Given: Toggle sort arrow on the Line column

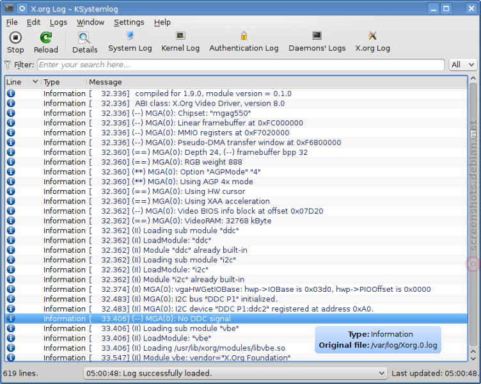Looking at the screenshot, I should coord(35,82).
